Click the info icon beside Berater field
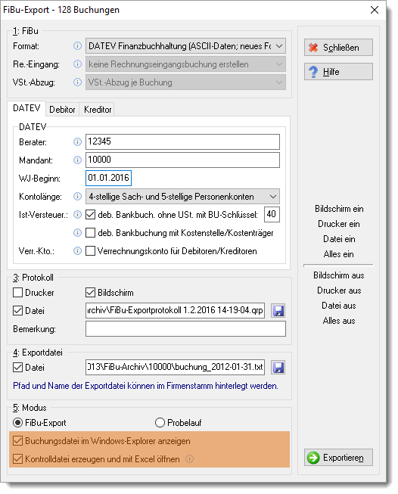This screenshot has height=494, width=398. [x=77, y=142]
